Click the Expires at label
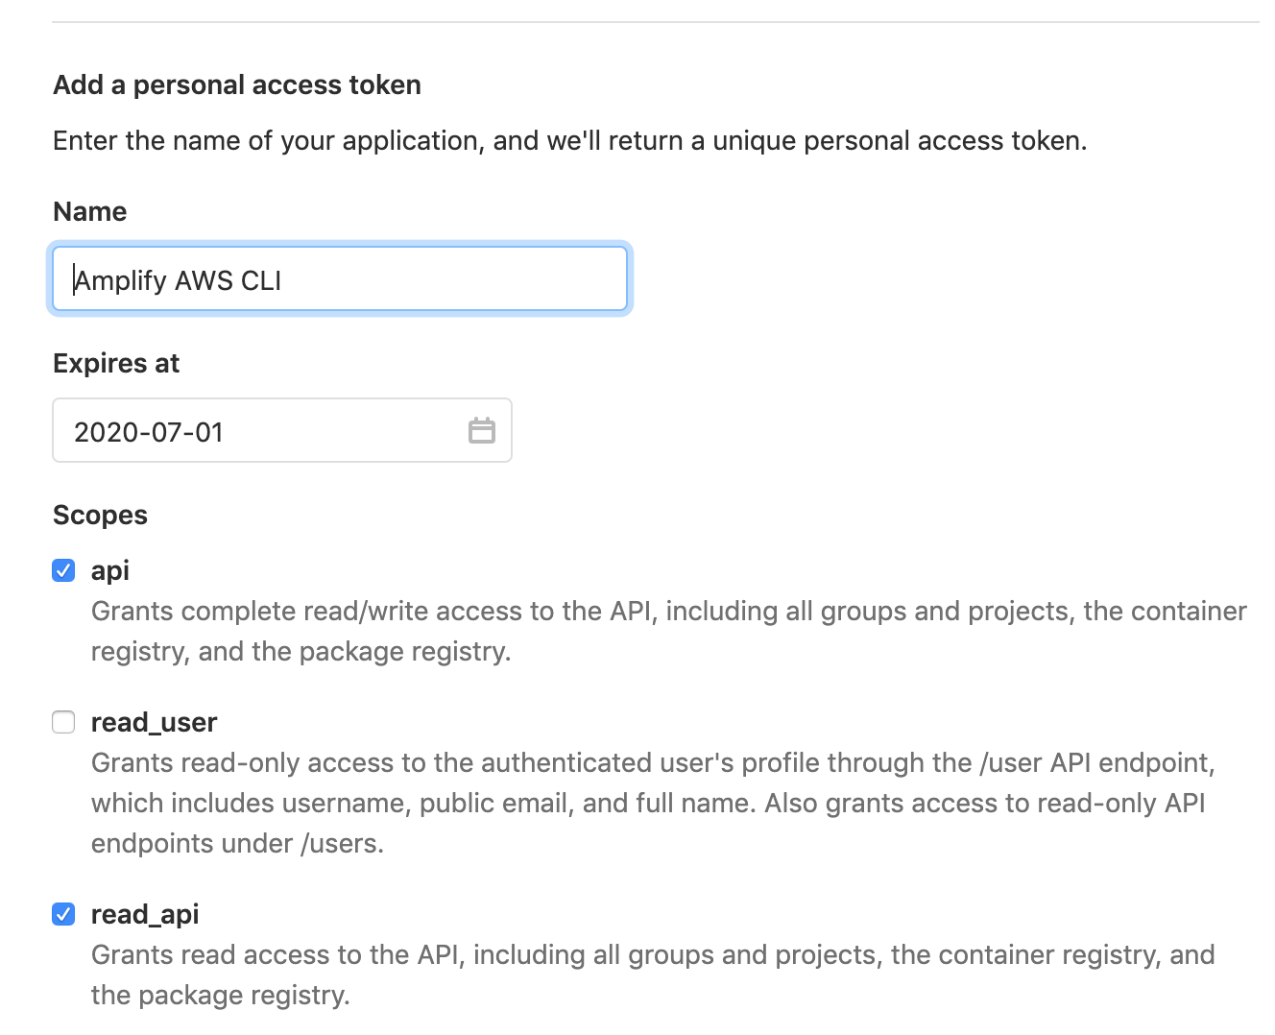 pos(116,363)
